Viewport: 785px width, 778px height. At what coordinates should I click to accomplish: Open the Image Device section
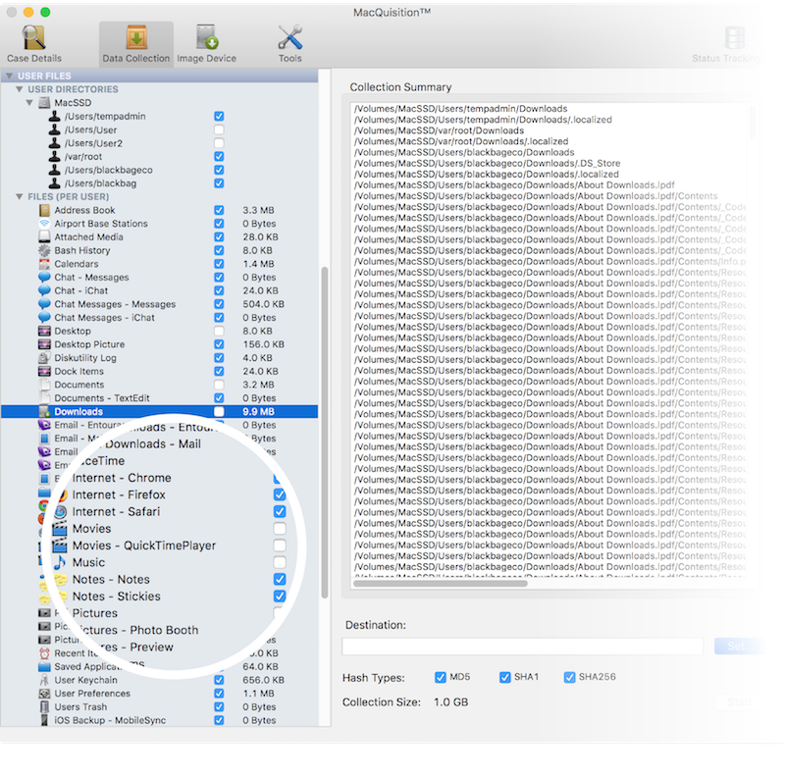click(206, 44)
